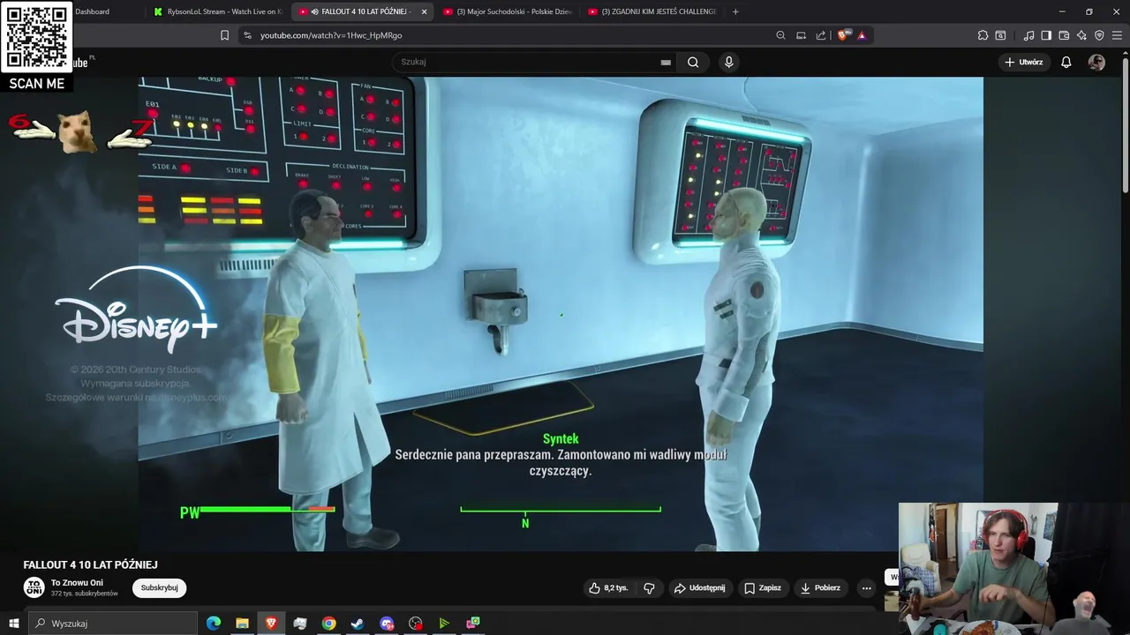Open the Brave Shields lion icon
Viewport: 1130px width, 635px height.
[x=842, y=35]
